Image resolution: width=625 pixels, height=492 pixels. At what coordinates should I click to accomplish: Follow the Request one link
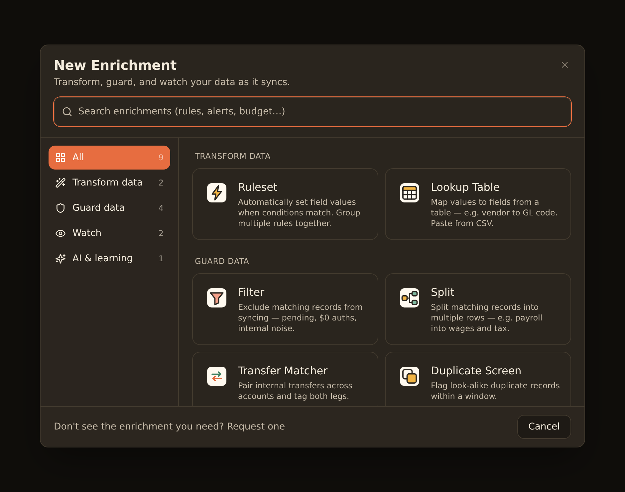tap(256, 427)
